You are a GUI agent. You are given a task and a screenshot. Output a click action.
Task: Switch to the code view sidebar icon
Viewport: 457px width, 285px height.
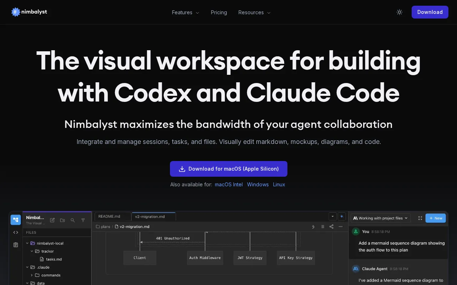click(16, 232)
